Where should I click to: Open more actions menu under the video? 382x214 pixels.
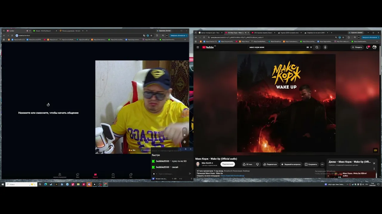click(x=322, y=164)
